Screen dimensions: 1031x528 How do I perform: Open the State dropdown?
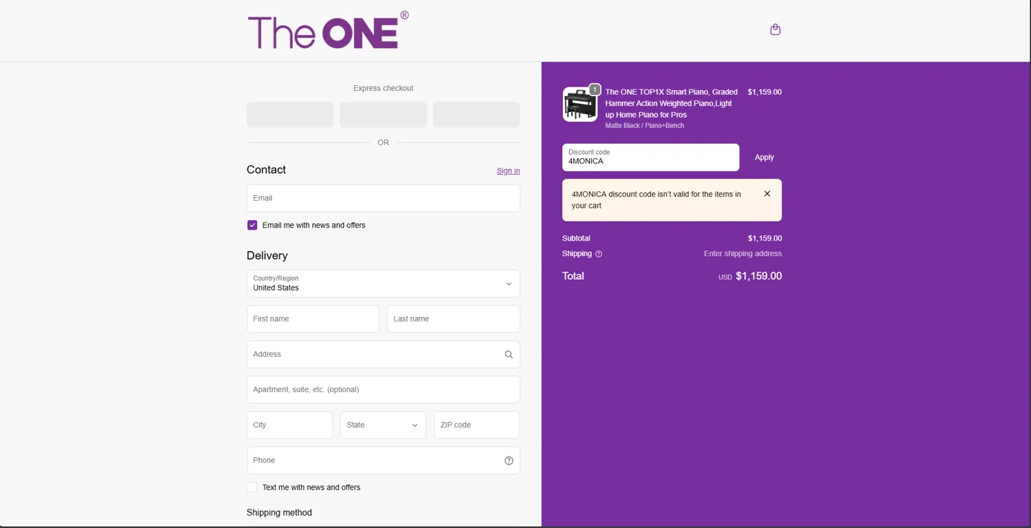383,425
